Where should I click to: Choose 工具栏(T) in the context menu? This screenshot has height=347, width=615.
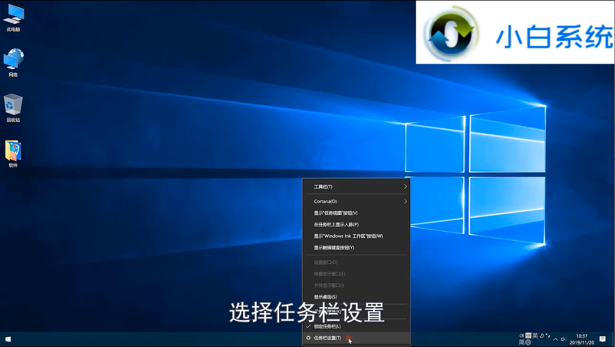pyautogui.click(x=356, y=187)
